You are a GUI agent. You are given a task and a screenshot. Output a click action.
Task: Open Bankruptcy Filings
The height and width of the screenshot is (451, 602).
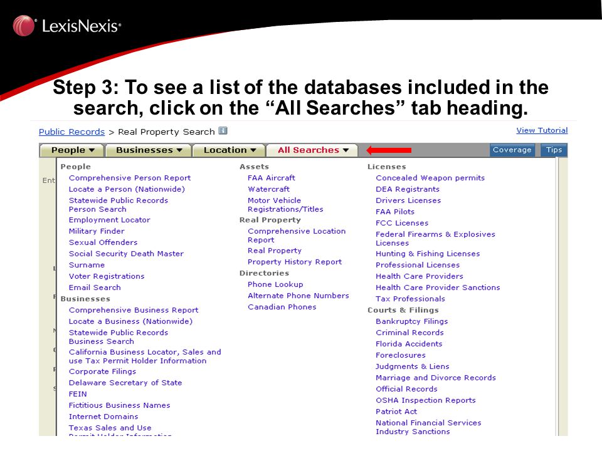pyautogui.click(x=412, y=321)
